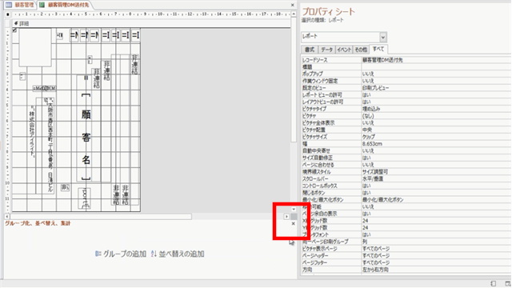Click the design view icon in the status bar
This screenshot has height=288, width=512.
tap(507, 284)
